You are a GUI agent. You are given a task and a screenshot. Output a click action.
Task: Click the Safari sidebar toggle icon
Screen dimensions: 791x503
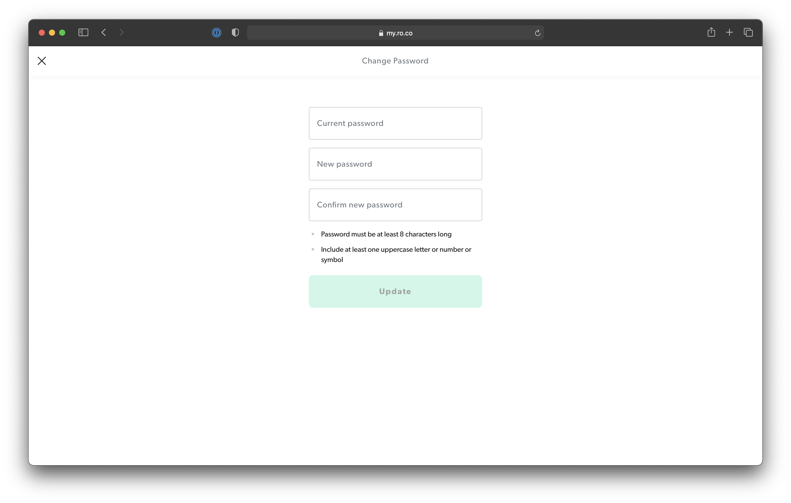(83, 32)
